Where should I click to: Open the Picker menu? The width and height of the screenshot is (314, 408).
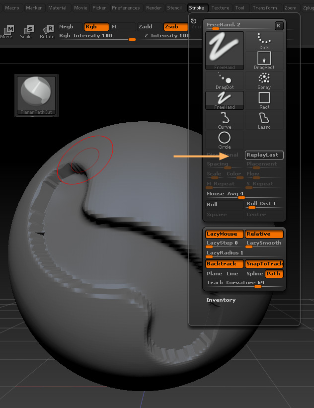click(x=99, y=8)
